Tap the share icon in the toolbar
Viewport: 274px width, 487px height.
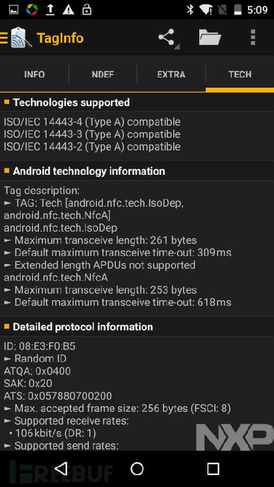[168, 38]
